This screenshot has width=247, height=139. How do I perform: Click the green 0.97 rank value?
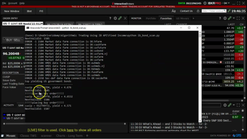tap(235, 117)
